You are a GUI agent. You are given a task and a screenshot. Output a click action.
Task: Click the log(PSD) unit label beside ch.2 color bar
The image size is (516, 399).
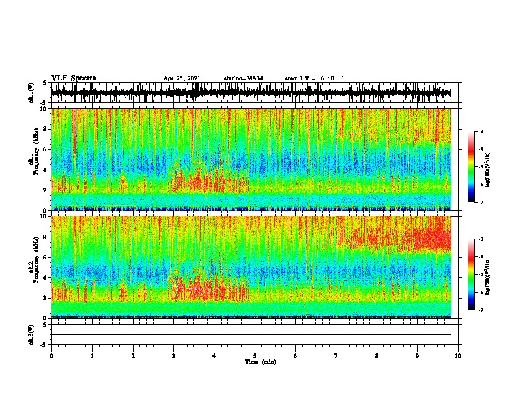tap(488, 277)
